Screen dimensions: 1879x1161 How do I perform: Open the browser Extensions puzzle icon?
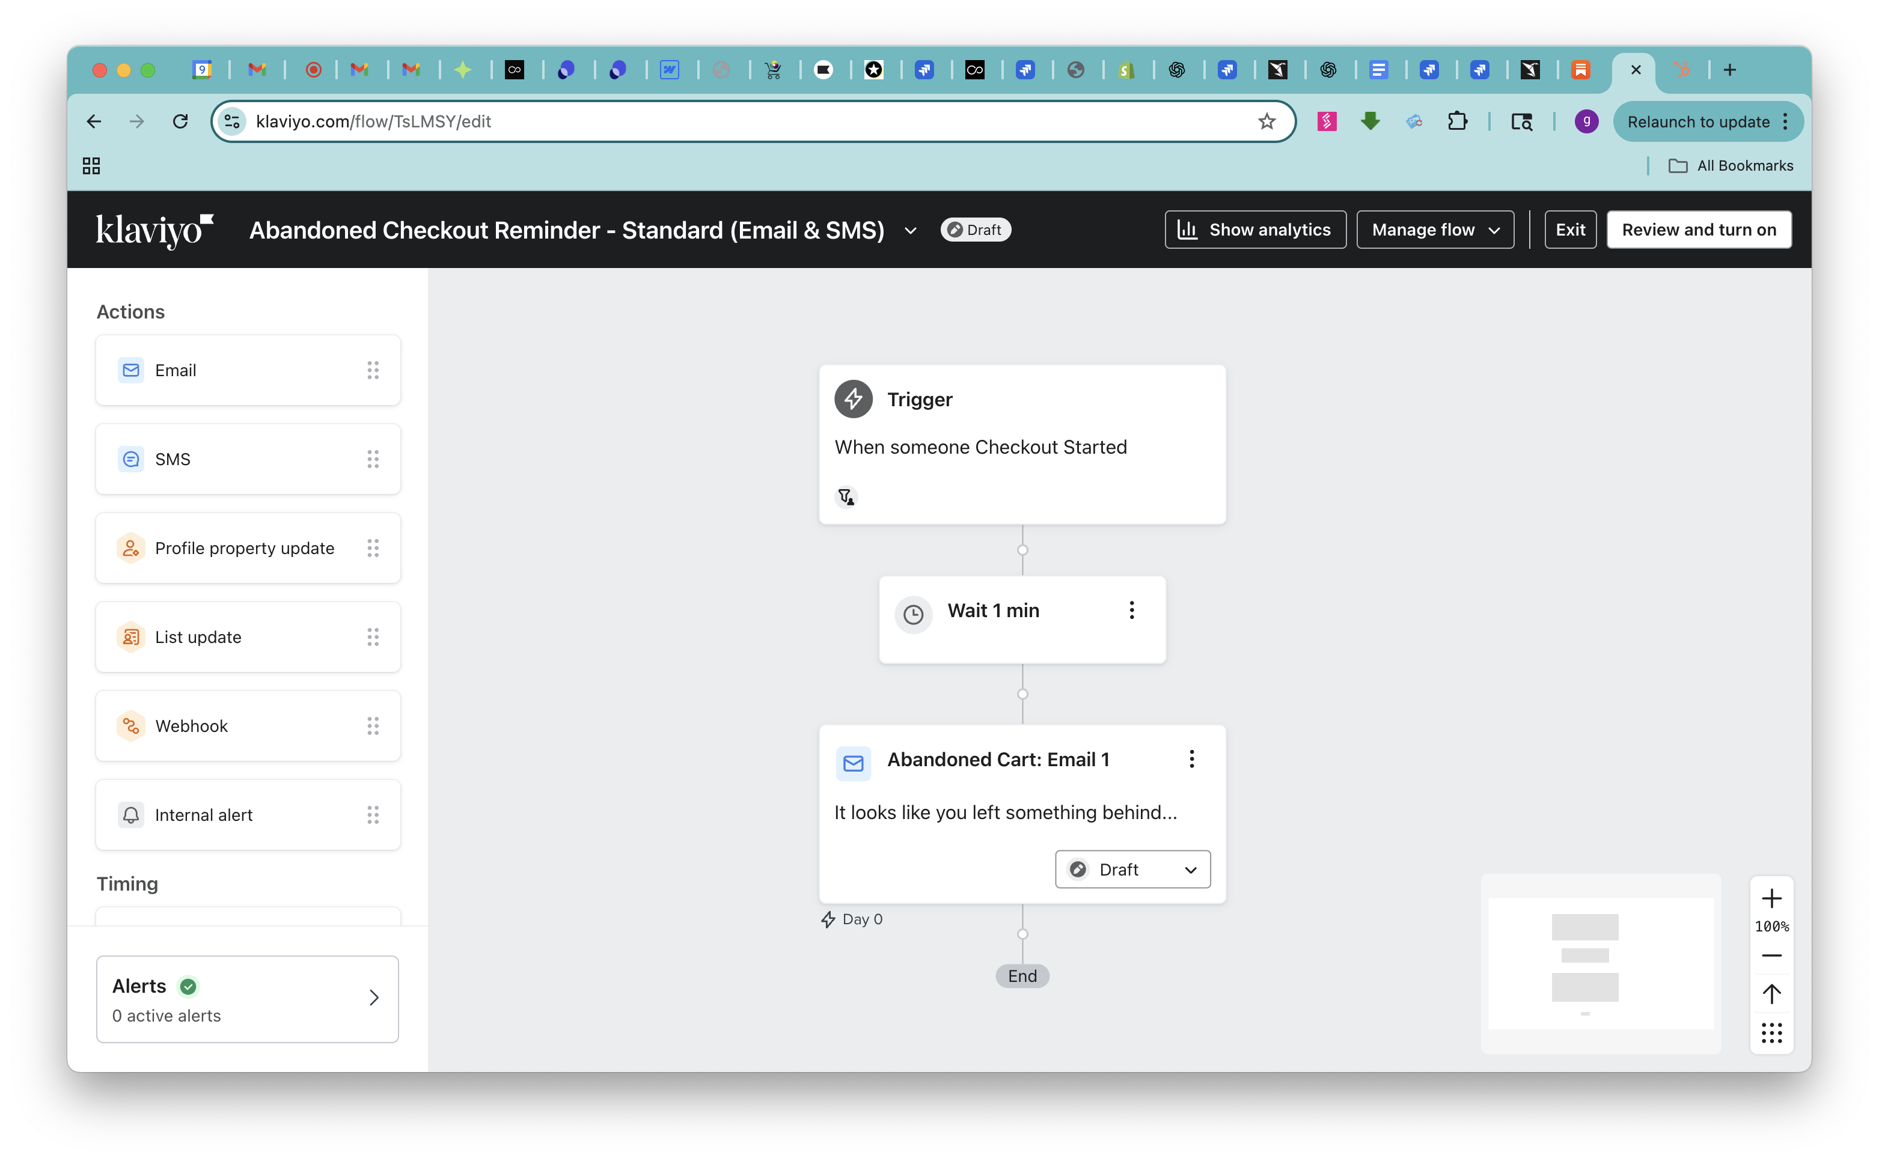click(x=1456, y=121)
